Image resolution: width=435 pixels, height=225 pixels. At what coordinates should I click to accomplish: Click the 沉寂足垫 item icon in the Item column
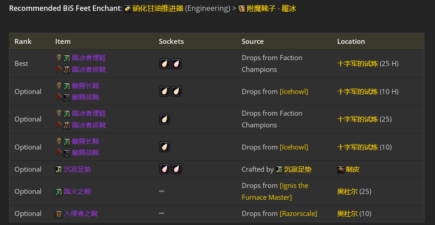[x=58, y=169]
